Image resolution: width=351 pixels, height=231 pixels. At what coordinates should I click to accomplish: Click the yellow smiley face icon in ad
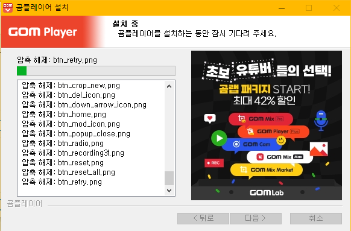[x=281, y=141]
